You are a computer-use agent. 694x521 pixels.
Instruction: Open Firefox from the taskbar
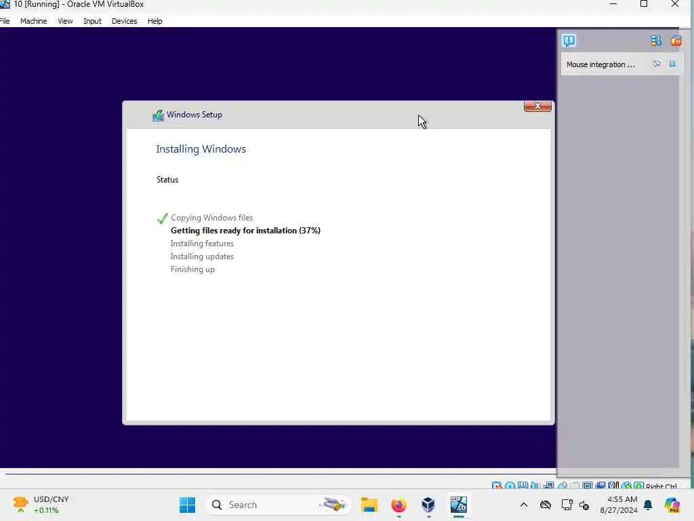point(399,505)
